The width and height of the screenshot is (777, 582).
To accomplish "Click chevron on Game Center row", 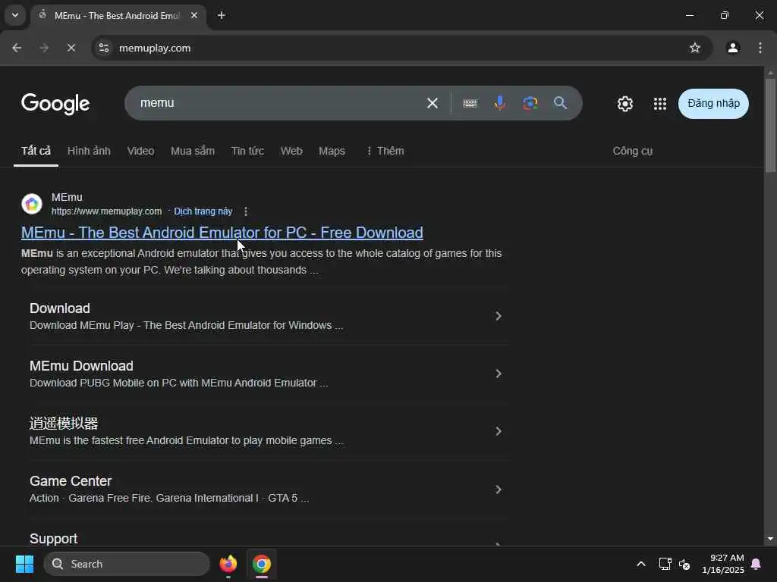I will coord(499,490).
